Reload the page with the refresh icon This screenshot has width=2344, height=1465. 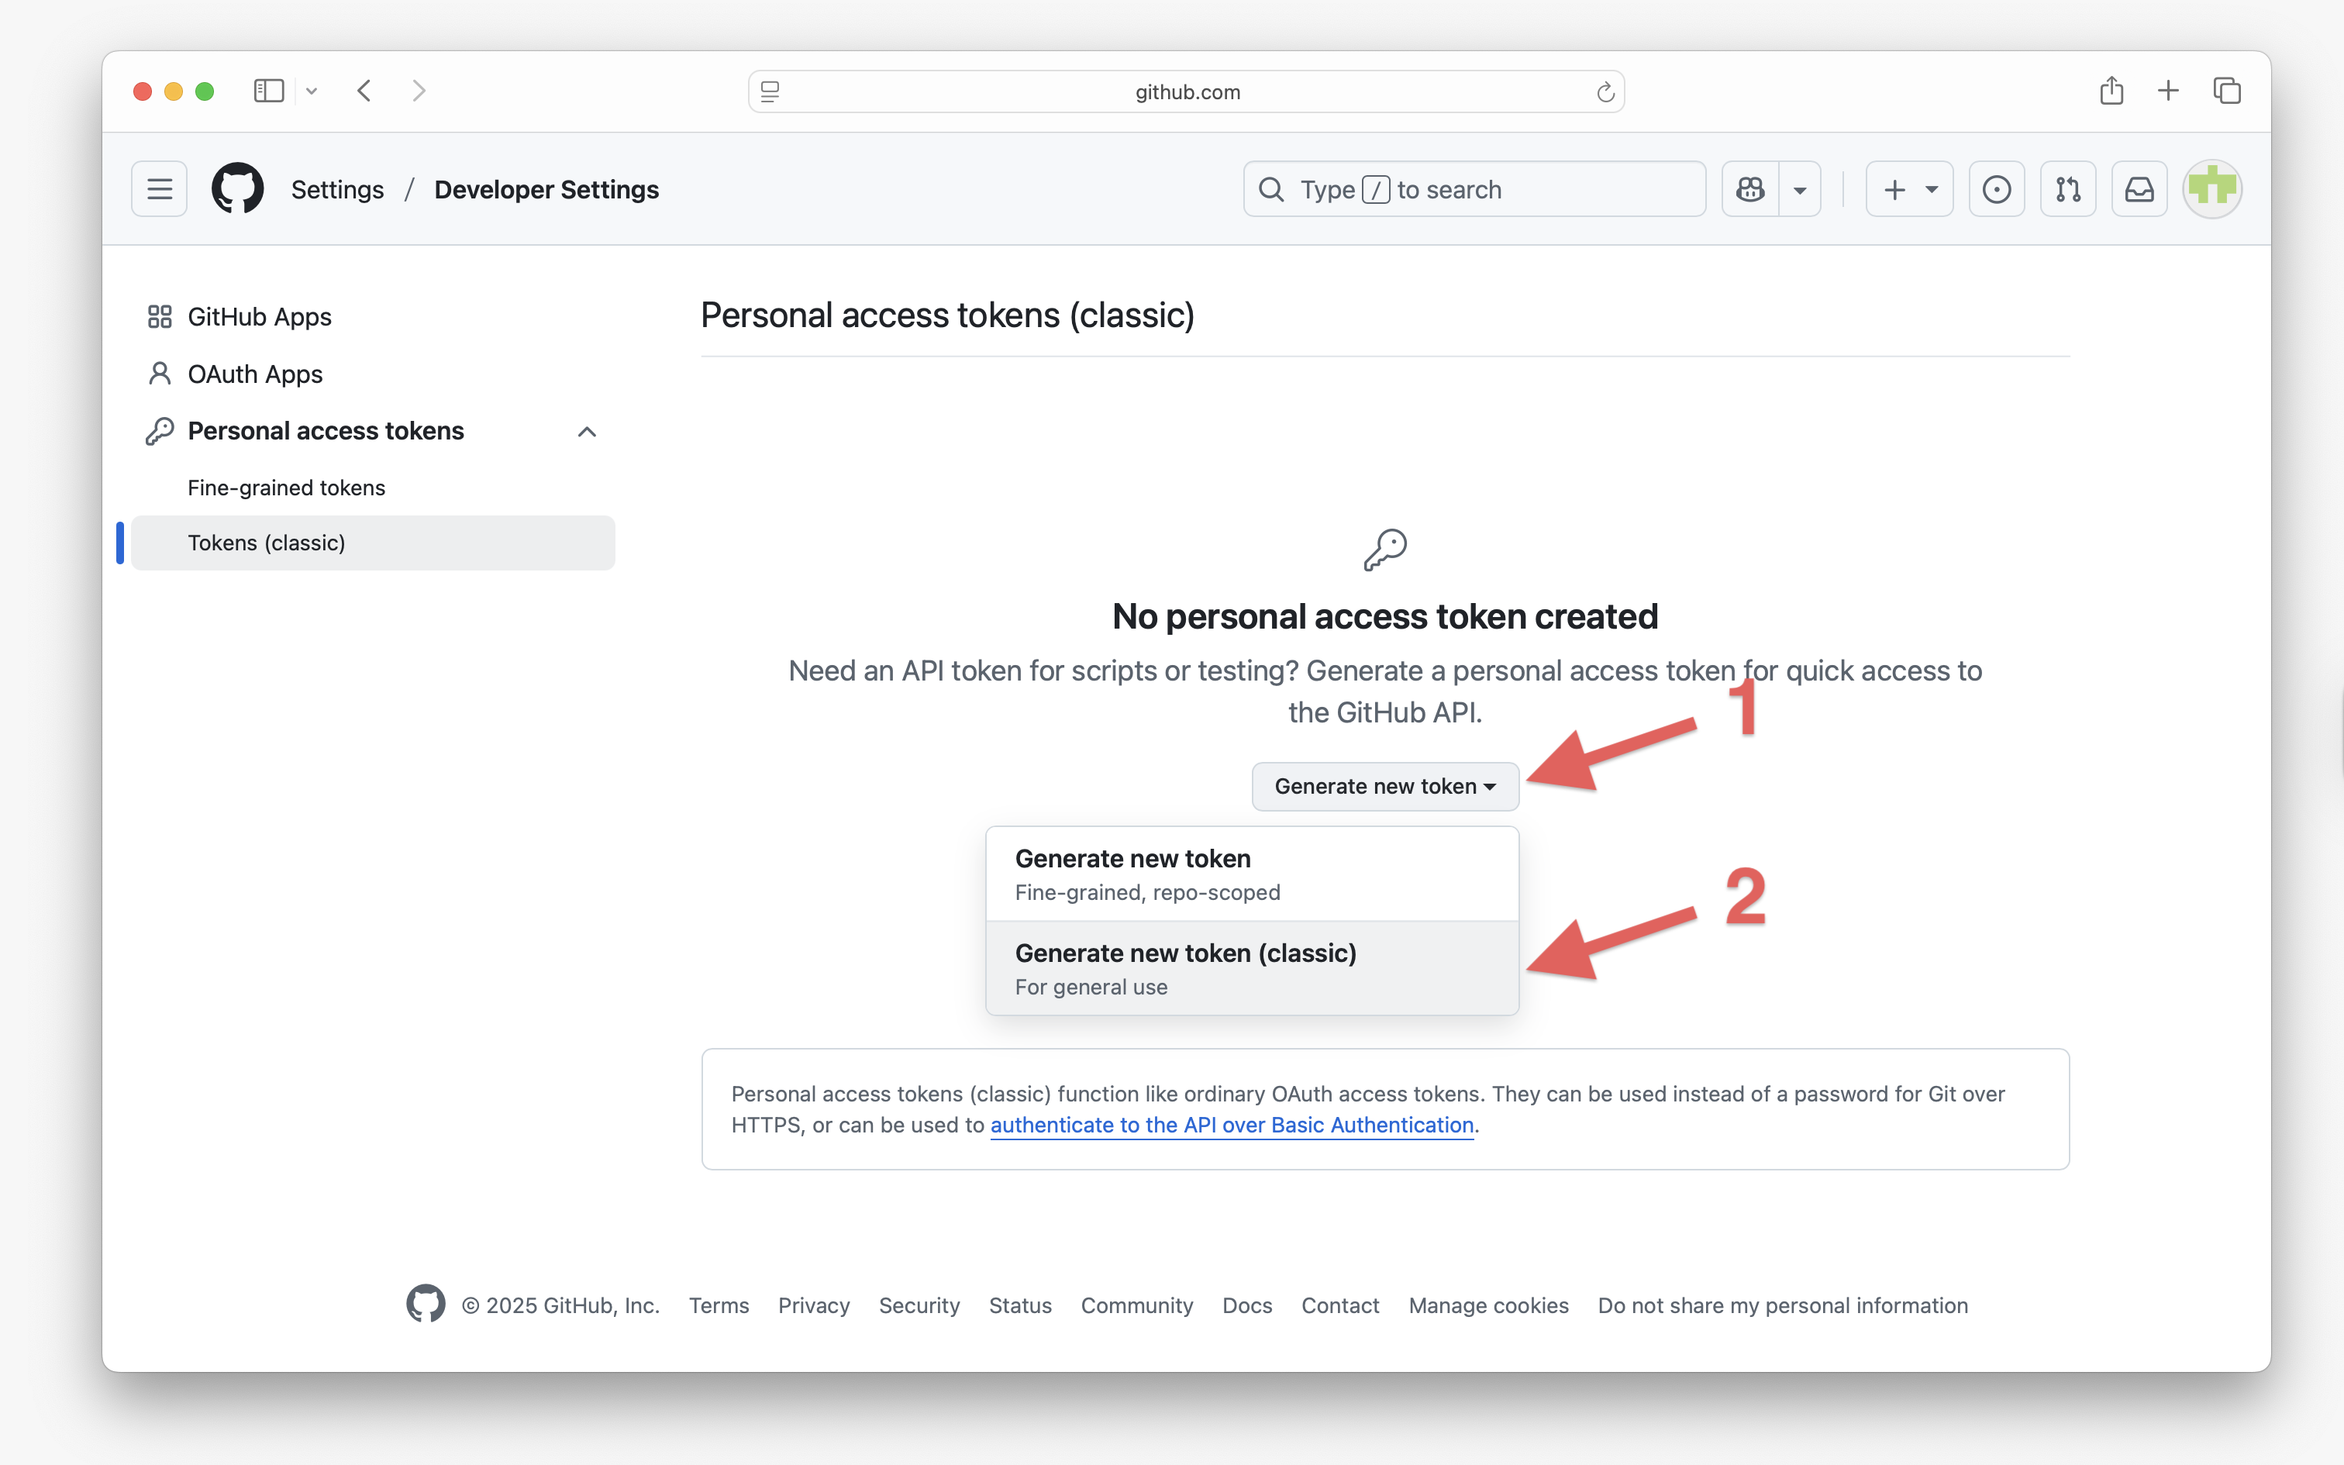(1605, 92)
